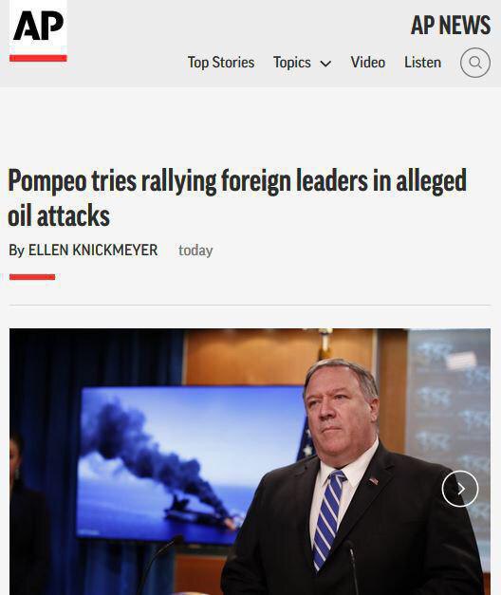Click 'oil attacks' headline second line
The height and width of the screenshot is (595, 501).
tap(59, 215)
